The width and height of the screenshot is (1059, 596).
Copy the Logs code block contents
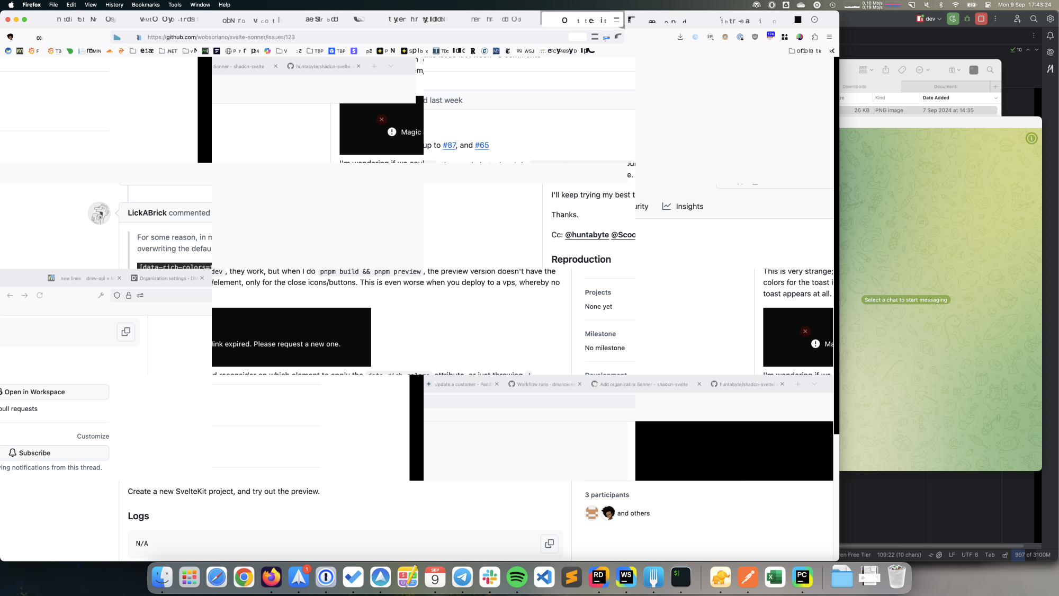coord(549,544)
